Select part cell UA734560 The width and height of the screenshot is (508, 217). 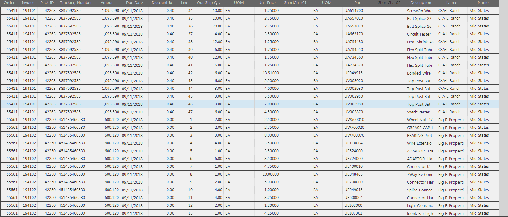pyautogui.click(x=354, y=57)
